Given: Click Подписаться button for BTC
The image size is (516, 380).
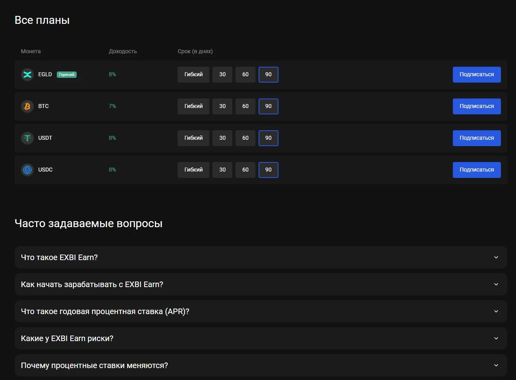Looking at the screenshot, I should coord(477,106).
